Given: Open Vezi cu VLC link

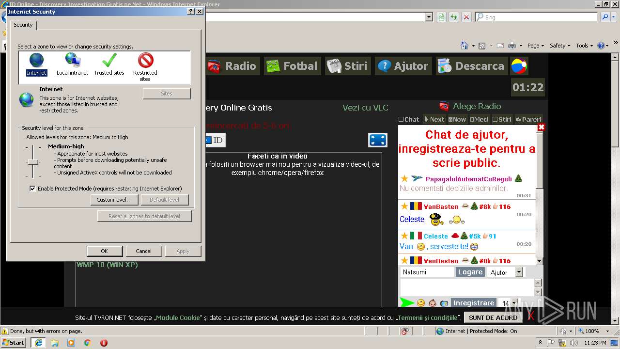Looking at the screenshot, I should (x=365, y=108).
